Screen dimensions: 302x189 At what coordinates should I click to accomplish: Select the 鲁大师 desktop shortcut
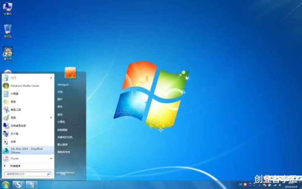click(8, 53)
